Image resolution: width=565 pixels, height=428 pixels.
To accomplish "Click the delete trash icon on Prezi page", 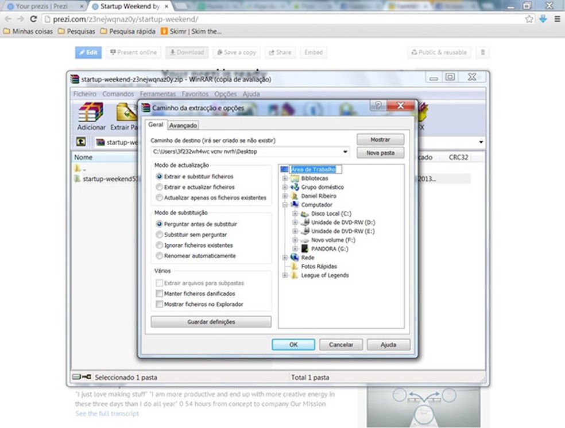I will point(483,53).
